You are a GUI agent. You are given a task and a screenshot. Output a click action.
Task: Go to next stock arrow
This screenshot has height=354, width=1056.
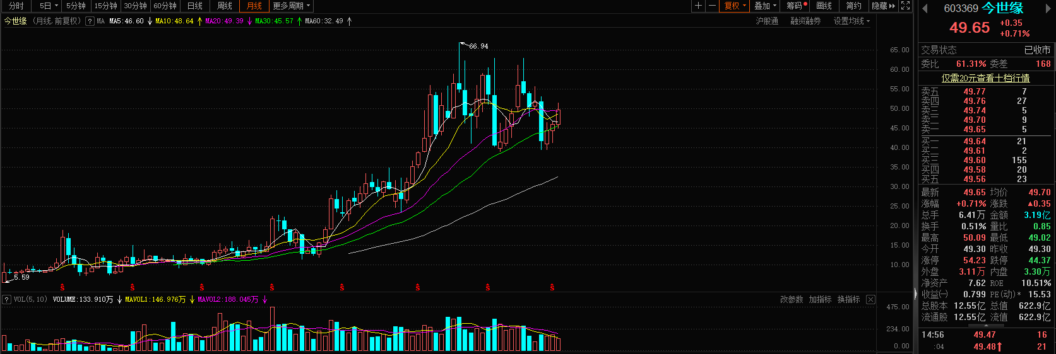pos(1048,8)
